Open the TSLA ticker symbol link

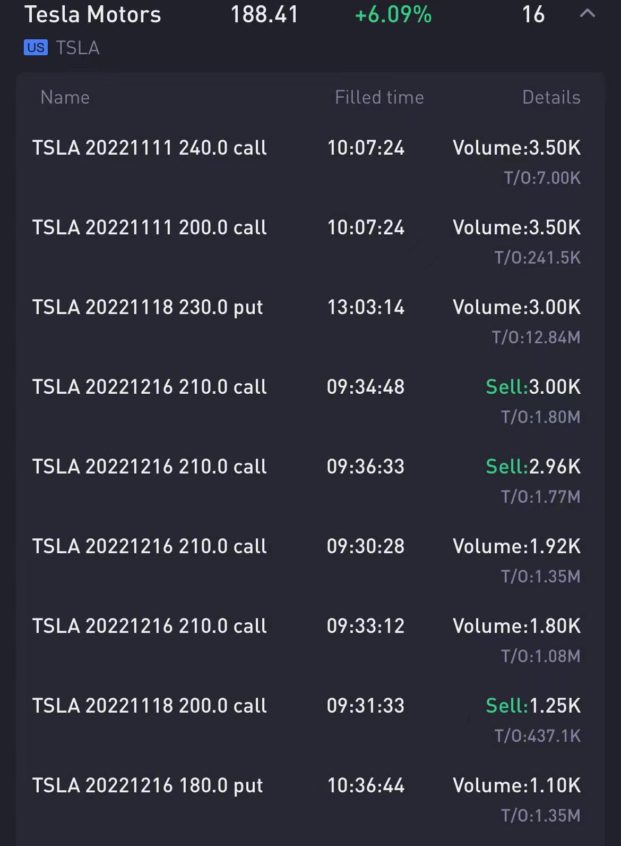point(77,48)
